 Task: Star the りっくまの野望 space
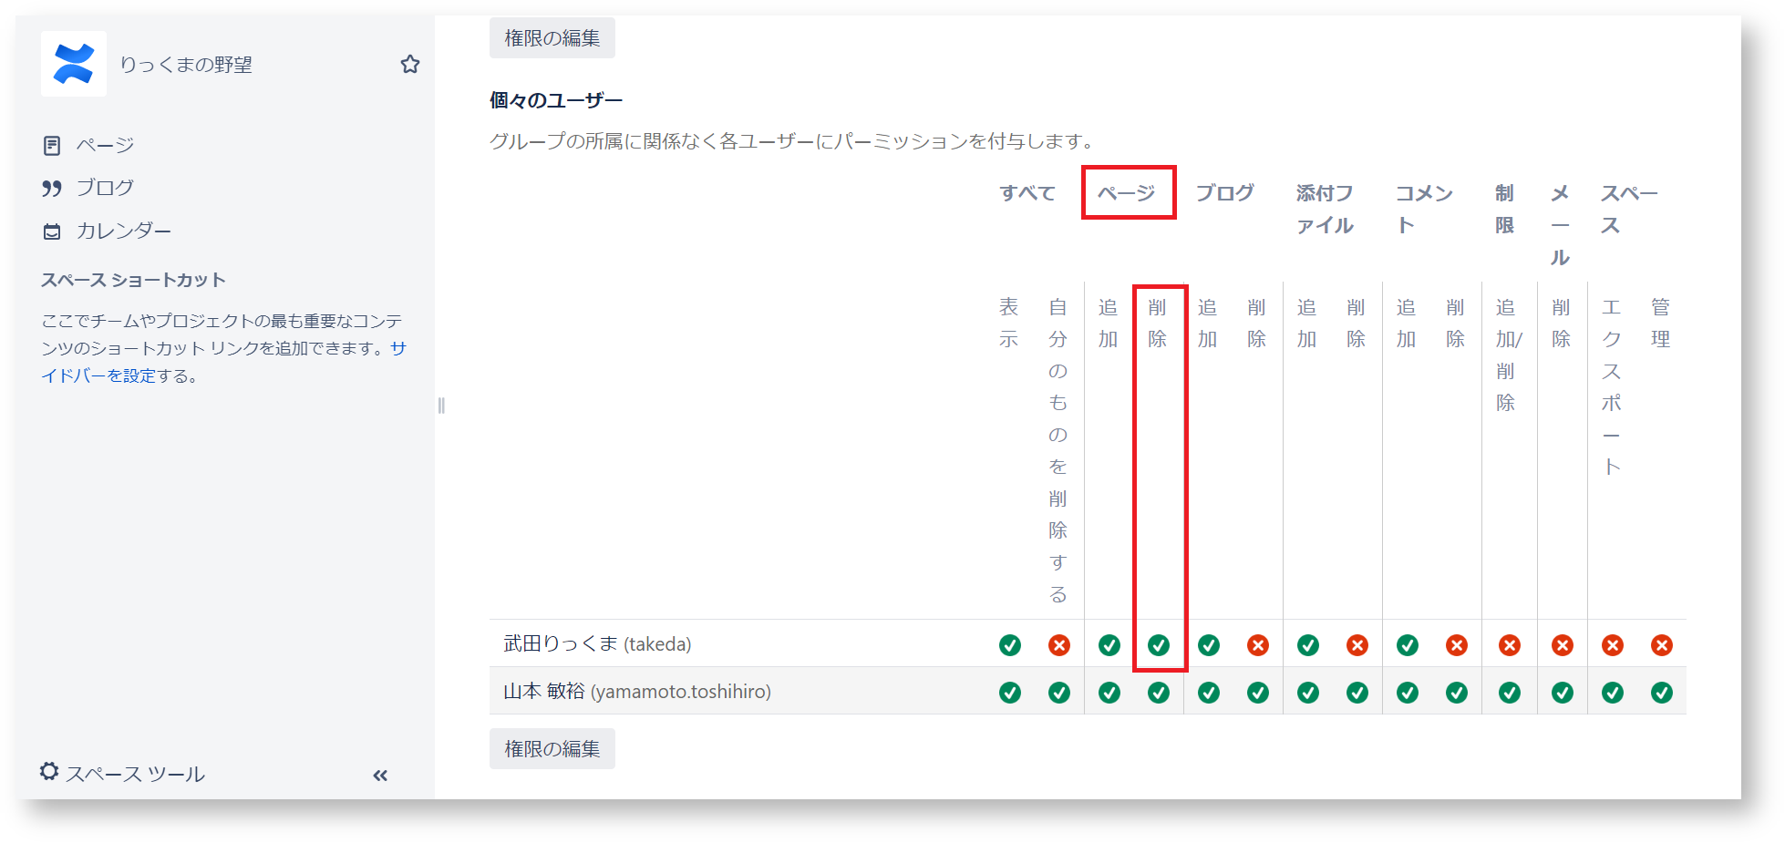point(410,64)
